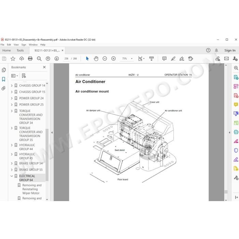The width and height of the screenshot is (239, 239).
Task: Expand TORQUE CONVERTER GROUP 35 bookmark
Action: [x=12, y=128]
